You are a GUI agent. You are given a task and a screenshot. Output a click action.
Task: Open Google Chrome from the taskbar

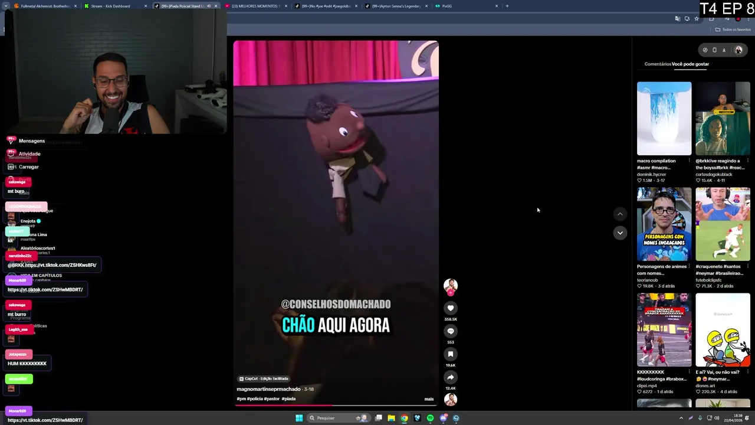404,418
